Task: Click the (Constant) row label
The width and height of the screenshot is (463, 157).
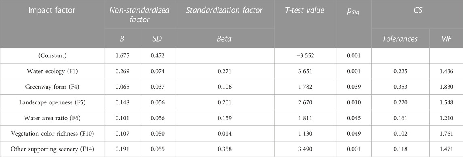Action: [x=53, y=56]
